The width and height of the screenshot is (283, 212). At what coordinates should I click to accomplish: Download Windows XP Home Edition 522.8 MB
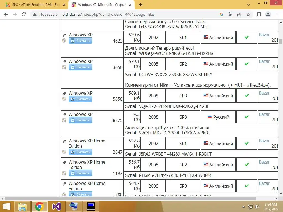pos(80,152)
